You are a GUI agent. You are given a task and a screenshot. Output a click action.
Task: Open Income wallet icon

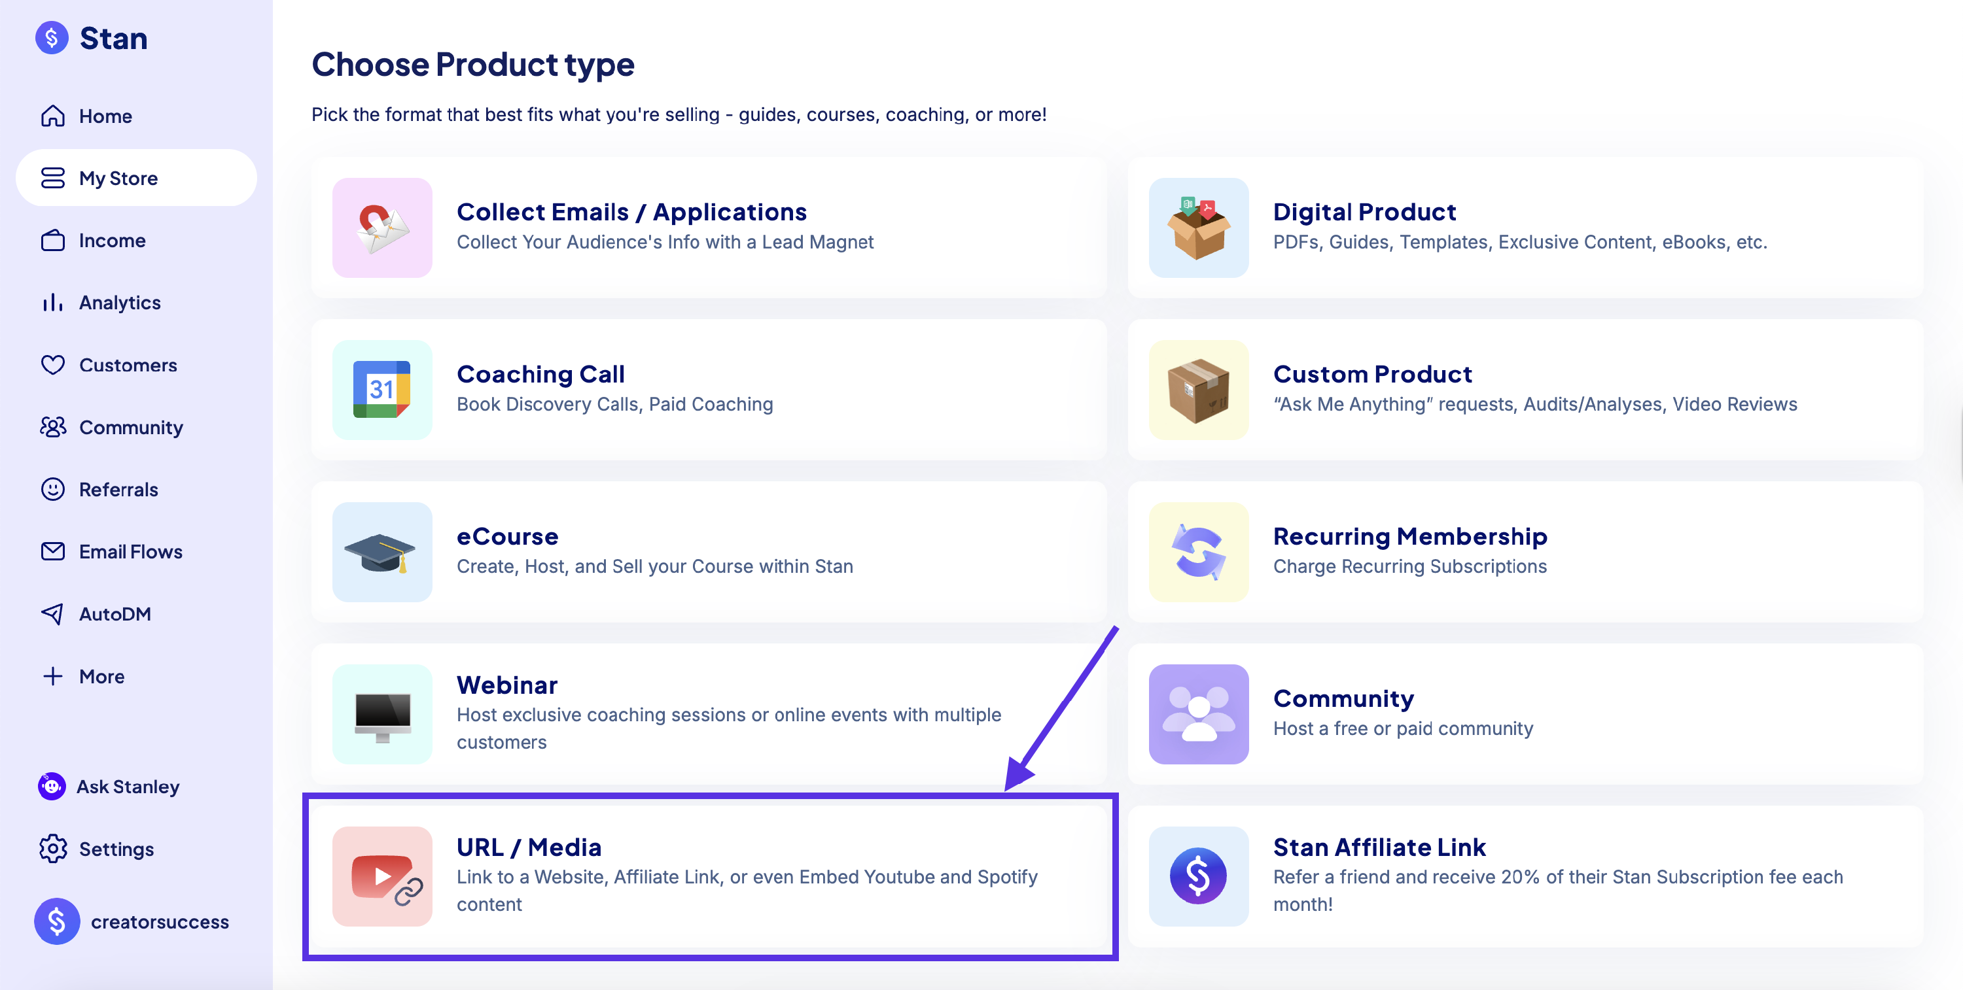(52, 241)
